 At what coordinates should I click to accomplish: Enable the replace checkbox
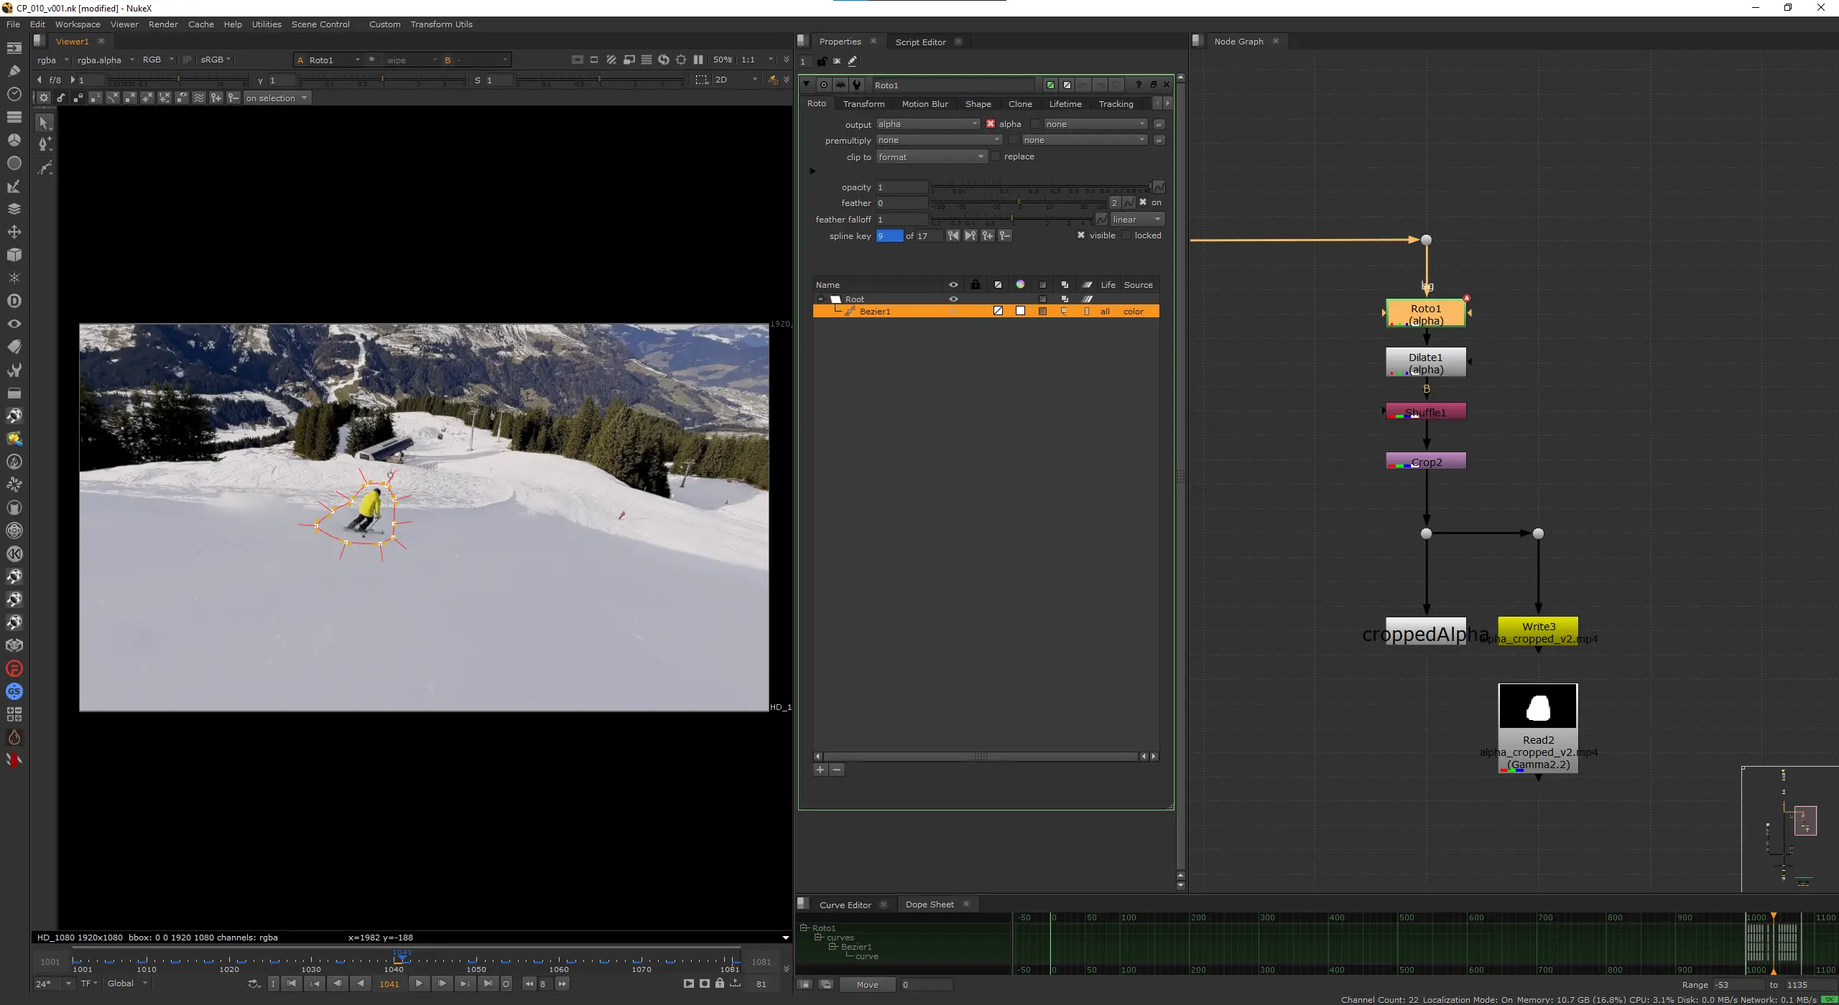tap(996, 156)
